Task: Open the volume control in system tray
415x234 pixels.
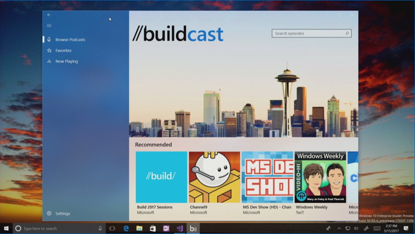Action: (356, 229)
